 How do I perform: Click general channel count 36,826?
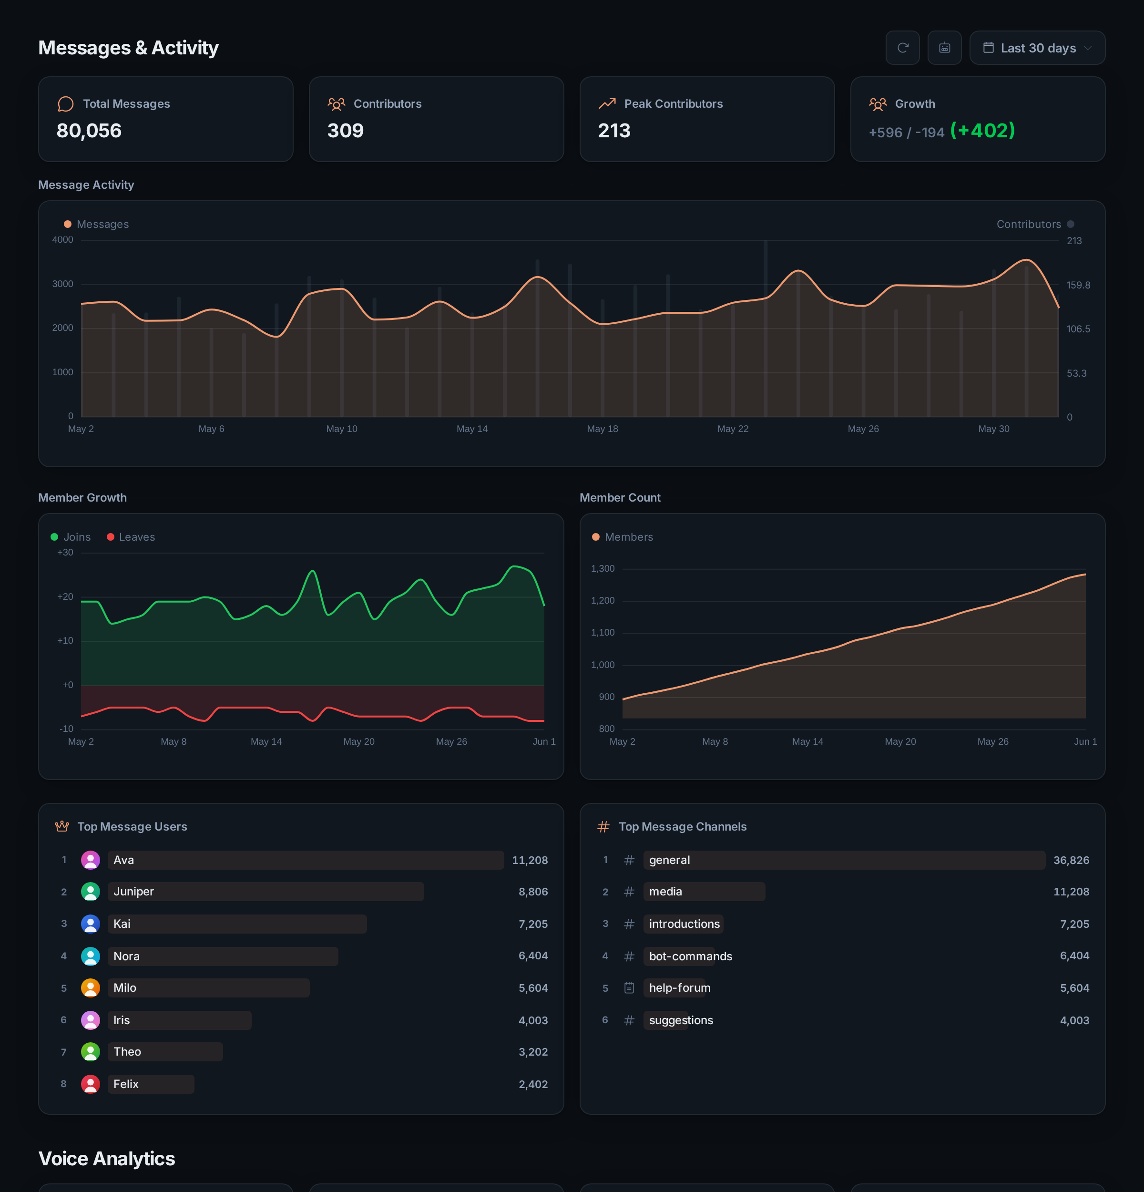coord(1071,860)
